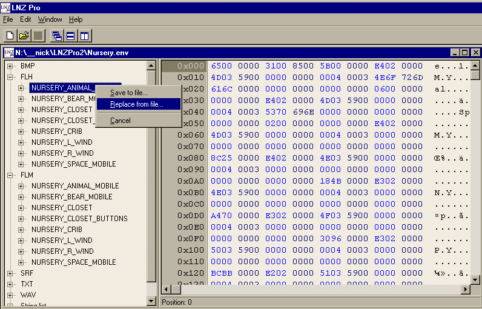This screenshot has width=482, height=309.
Task: Select NURSERY_SPACE_MOBILE under FLM
Action: pyautogui.click(x=73, y=262)
